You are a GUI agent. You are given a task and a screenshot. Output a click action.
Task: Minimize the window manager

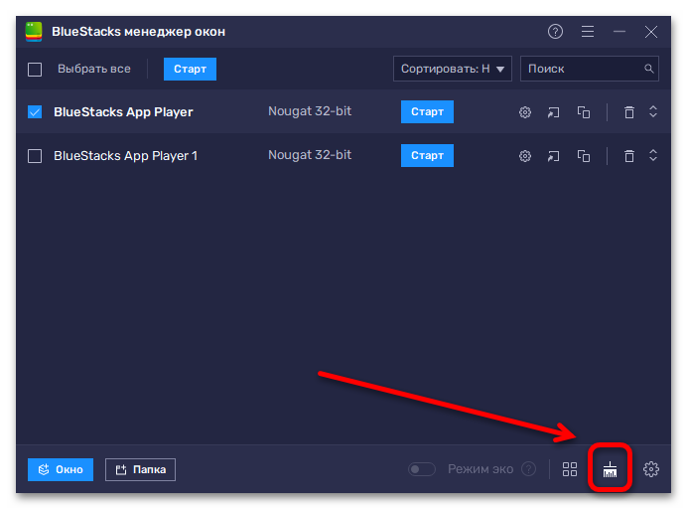[x=619, y=32]
